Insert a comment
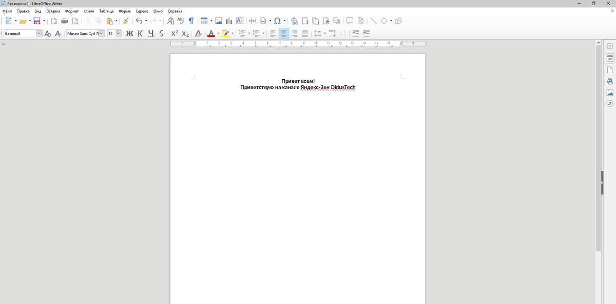Image resolution: width=616 pixels, height=304 pixels. pyautogui.click(x=350, y=21)
